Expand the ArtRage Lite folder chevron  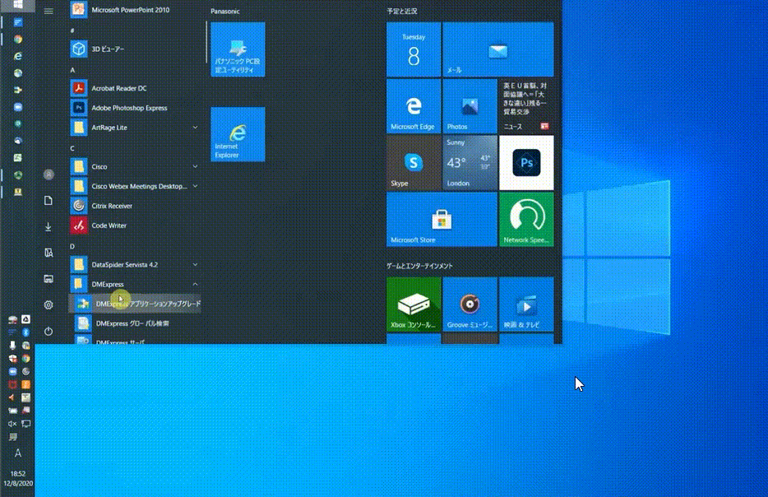point(195,128)
